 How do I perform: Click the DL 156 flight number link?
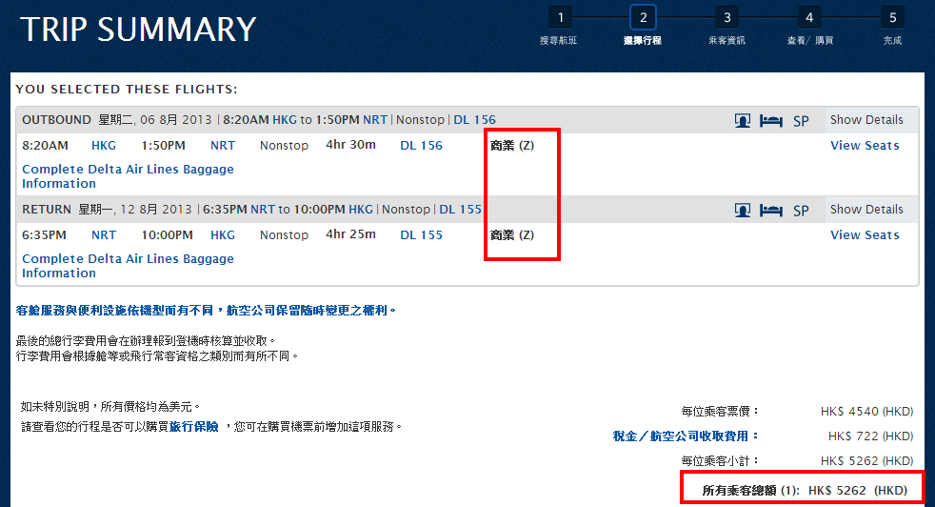421,146
